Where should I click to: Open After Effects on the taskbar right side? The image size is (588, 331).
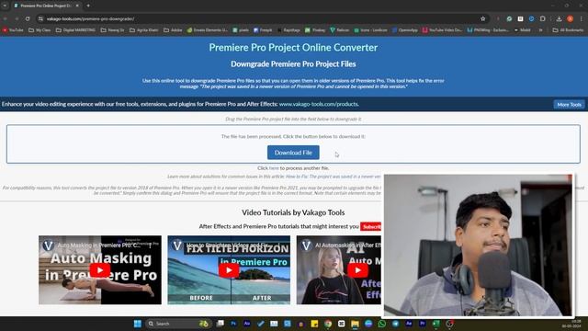(409, 324)
